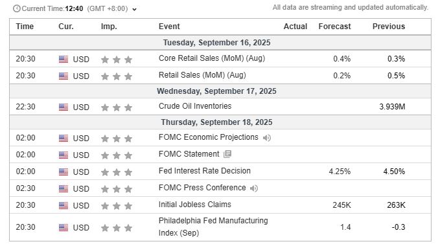The height and width of the screenshot is (246, 438).
Task: Click the Time column header
Action: 25,27
